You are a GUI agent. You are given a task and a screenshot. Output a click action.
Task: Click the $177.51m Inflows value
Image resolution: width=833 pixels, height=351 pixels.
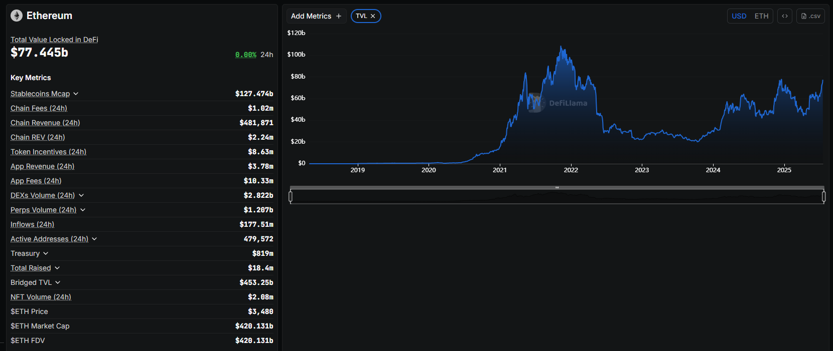[x=256, y=224]
